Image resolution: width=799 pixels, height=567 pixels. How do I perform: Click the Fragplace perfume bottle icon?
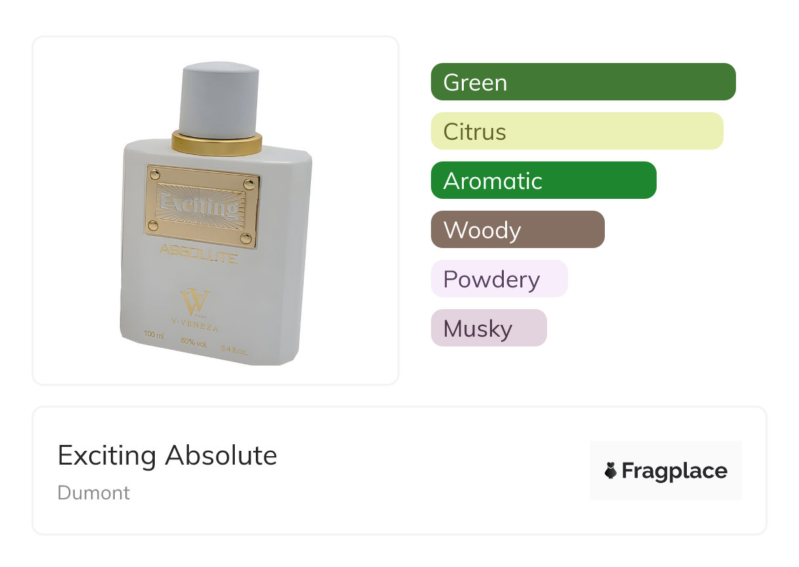pos(611,471)
